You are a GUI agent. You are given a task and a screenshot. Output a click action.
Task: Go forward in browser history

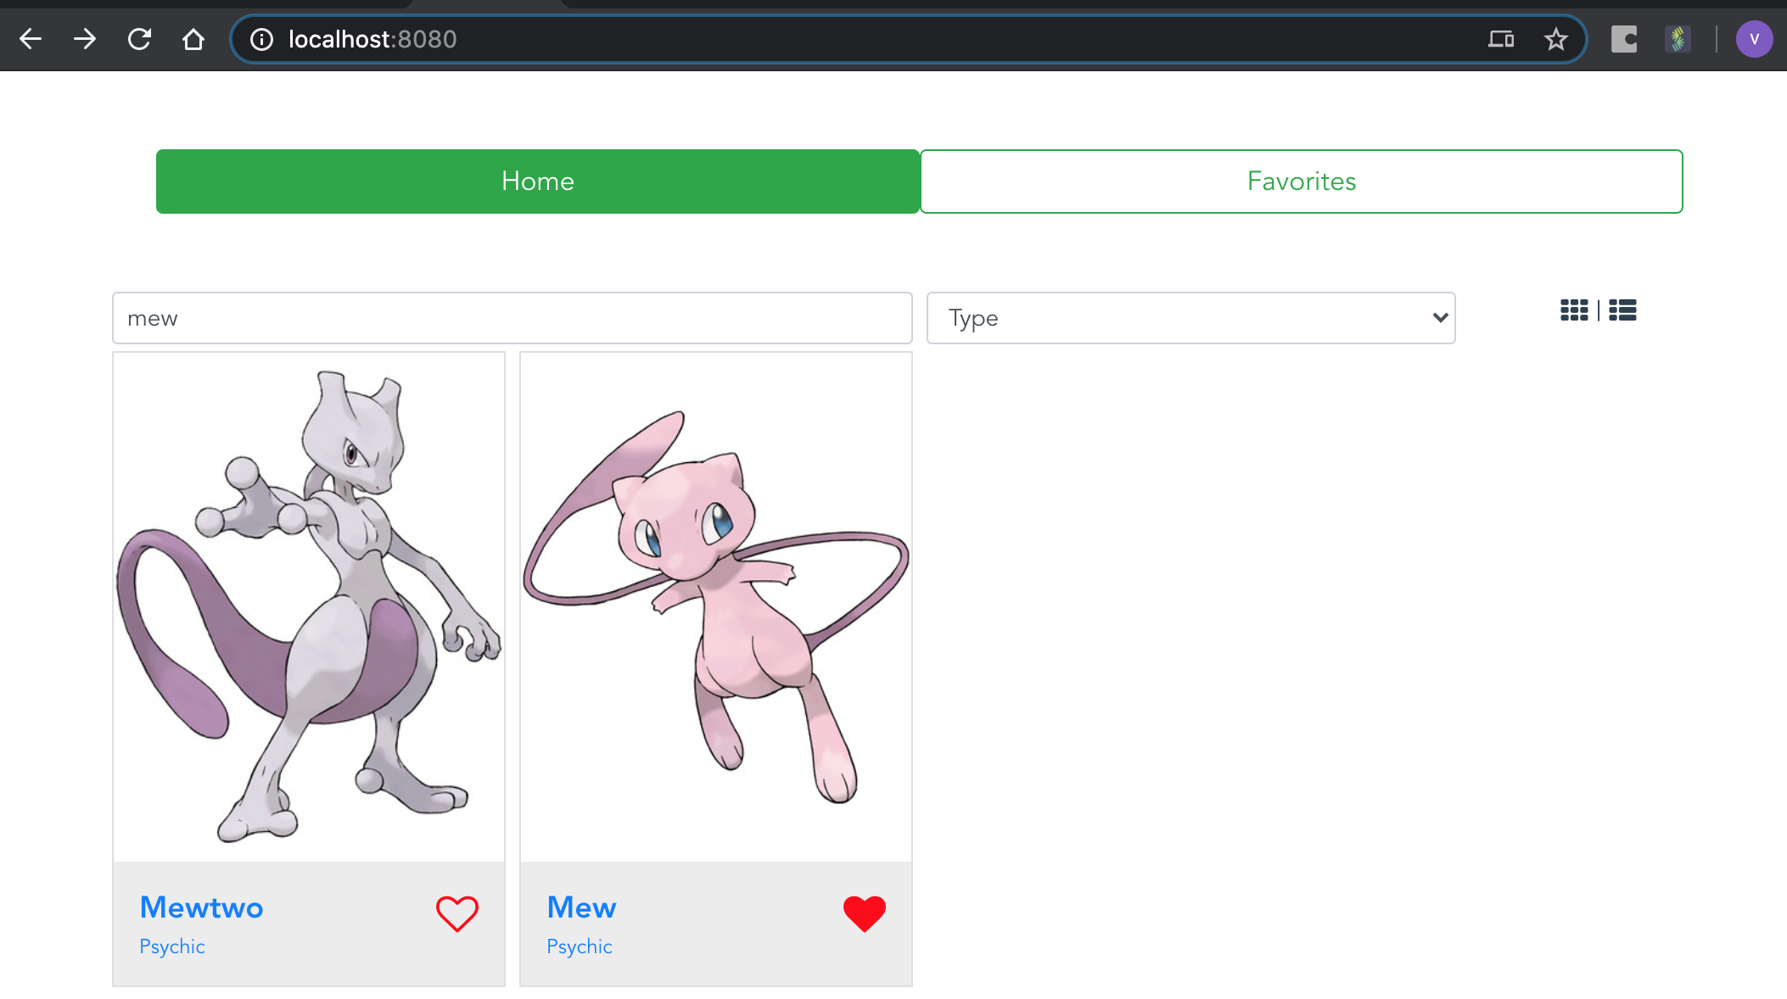85,39
